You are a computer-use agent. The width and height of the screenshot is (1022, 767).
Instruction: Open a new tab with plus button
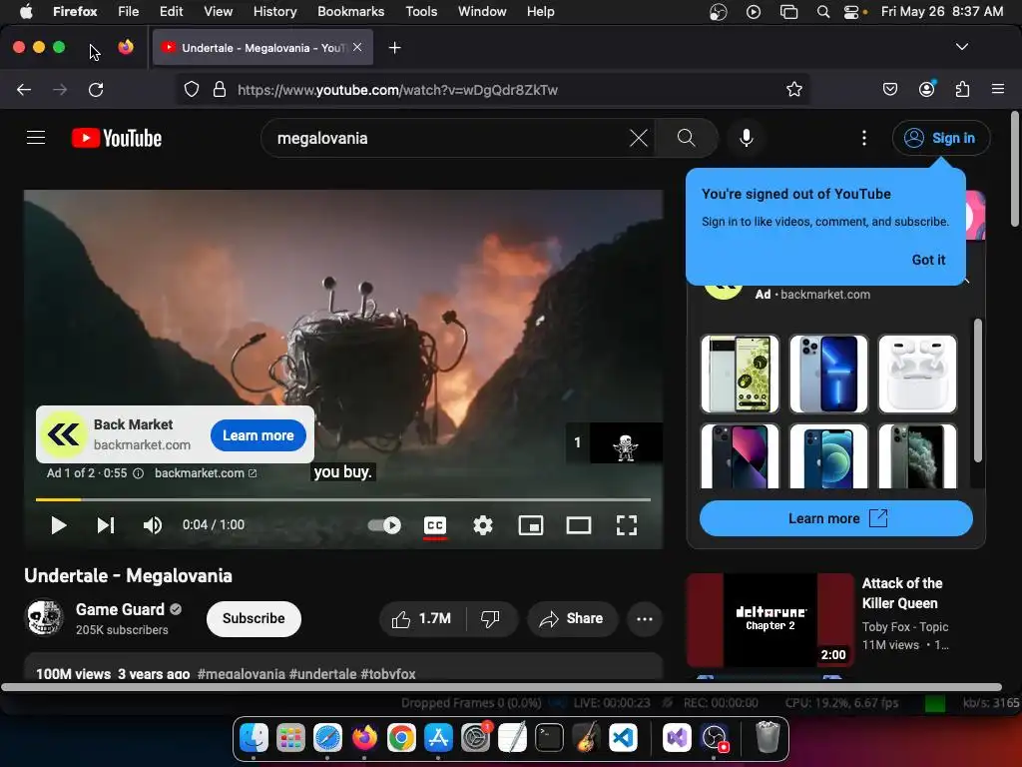point(394,48)
